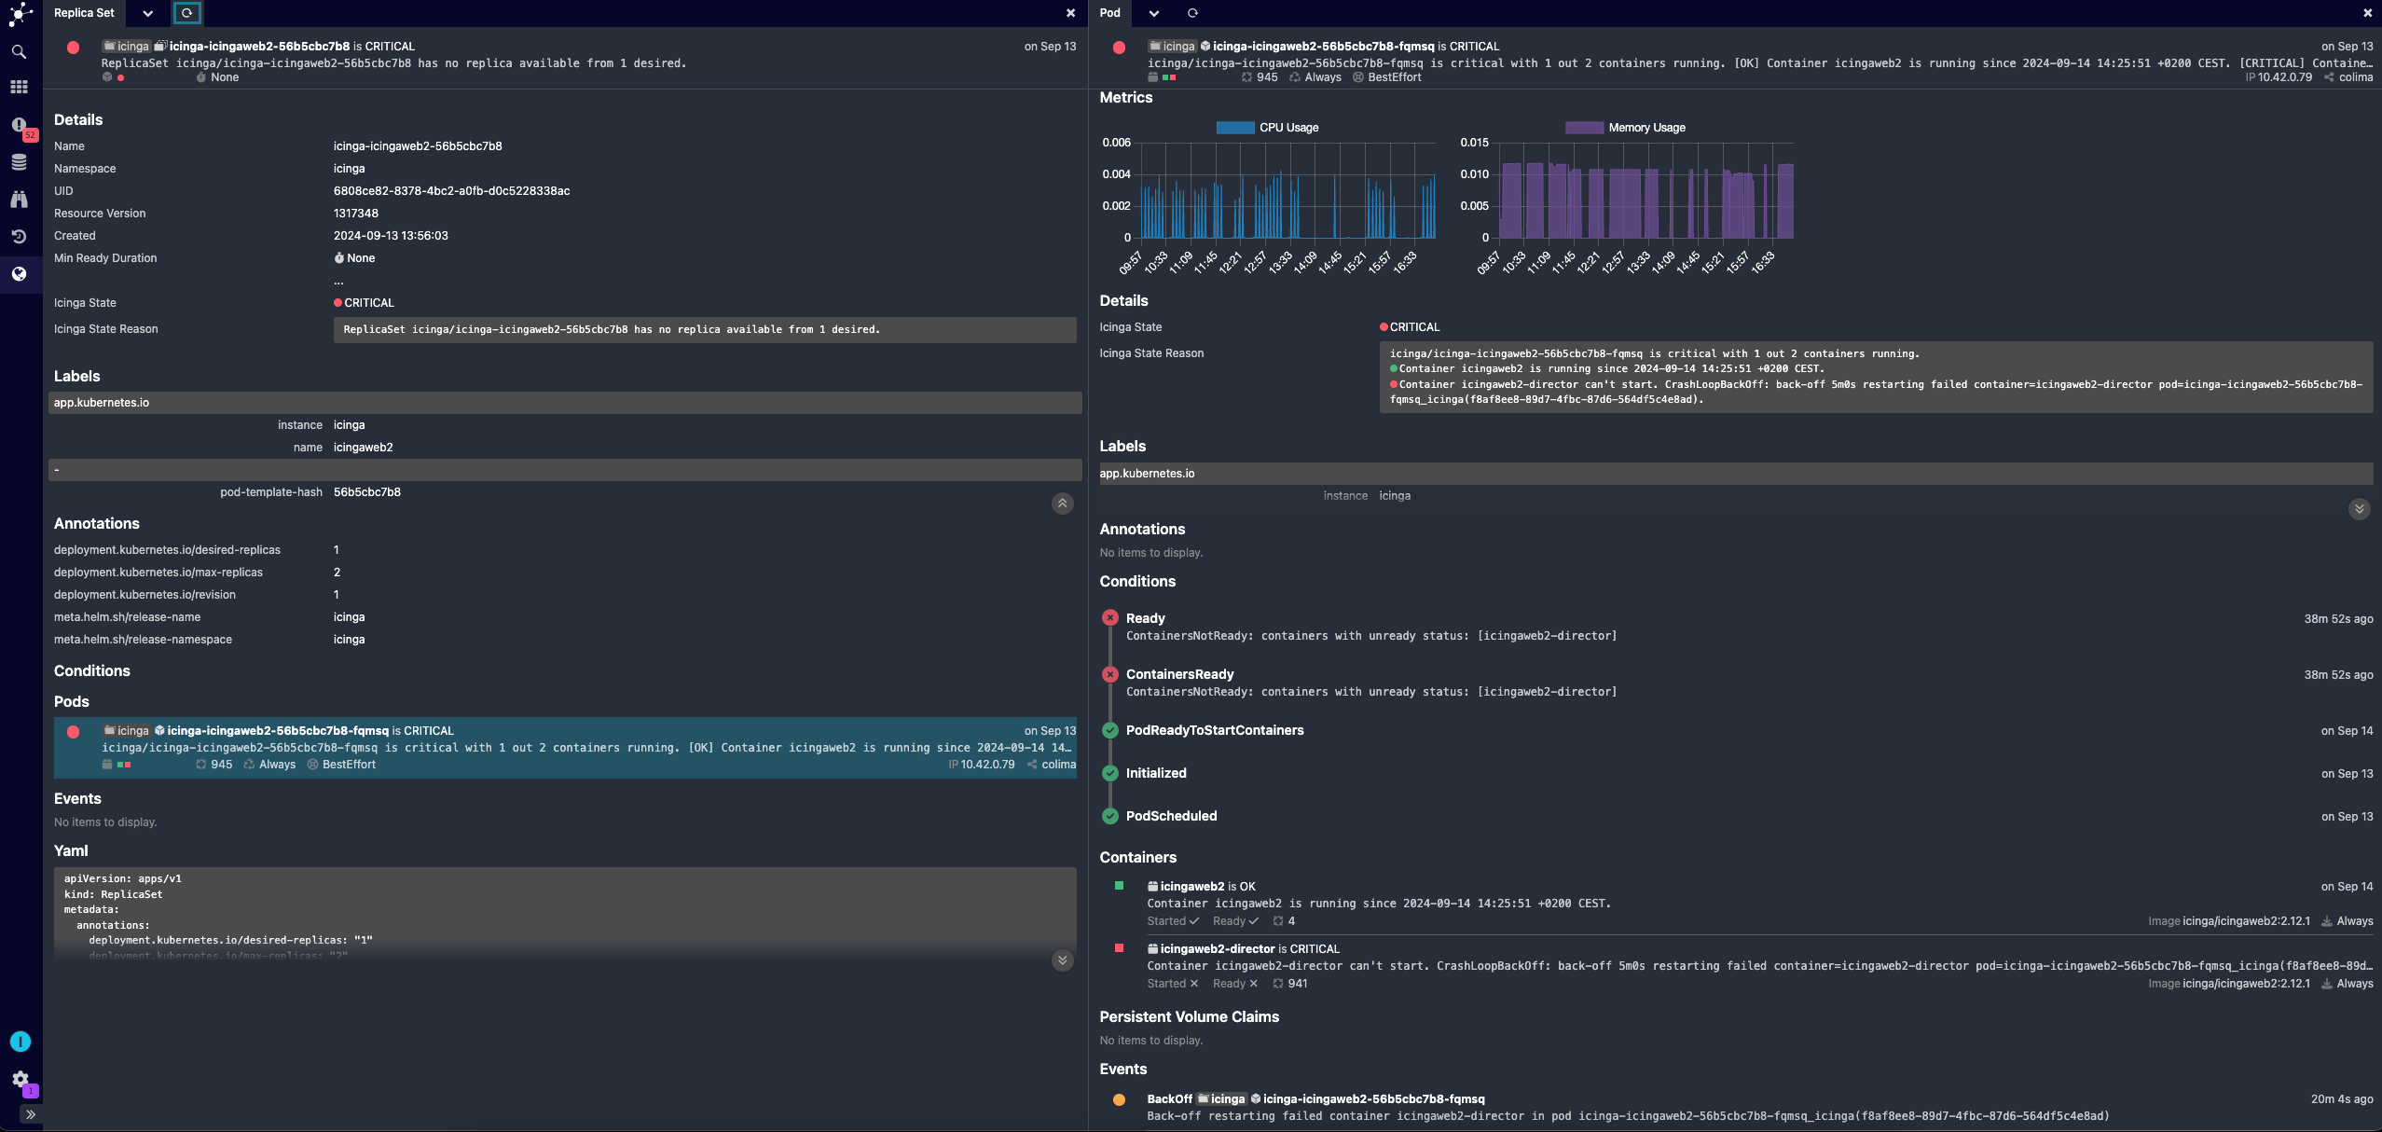
Task: Click the icinga namespace badge in Replica Set header
Action: click(x=127, y=46)
